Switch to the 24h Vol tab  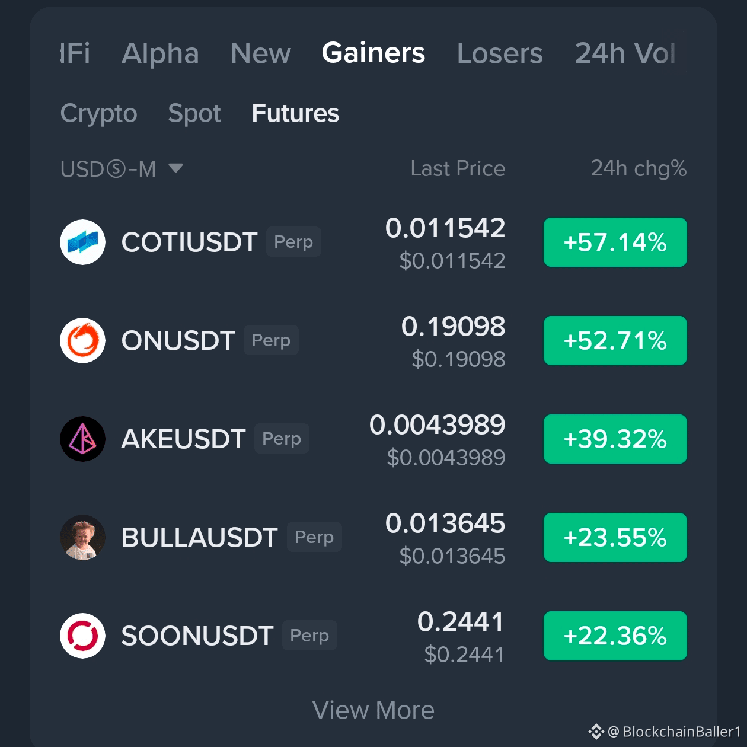coord(625,53)
